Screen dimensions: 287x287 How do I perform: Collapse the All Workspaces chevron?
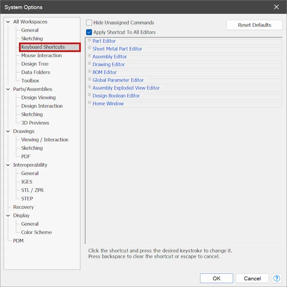click(x=8, y=22)
